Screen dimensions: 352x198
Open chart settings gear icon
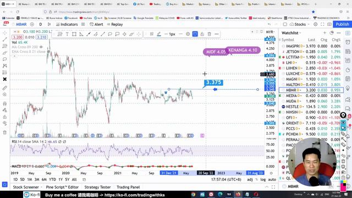[x=315, y=24]
